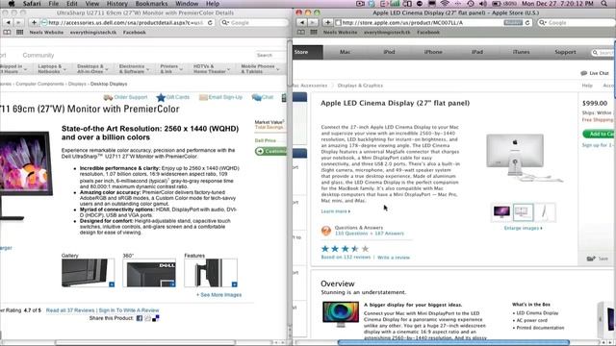This screenshot has height=346, width=616.
Task: Open the Edit menu
Action: pos(72,4)
